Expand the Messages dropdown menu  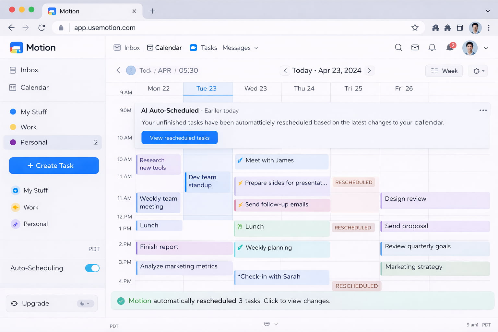240,48
